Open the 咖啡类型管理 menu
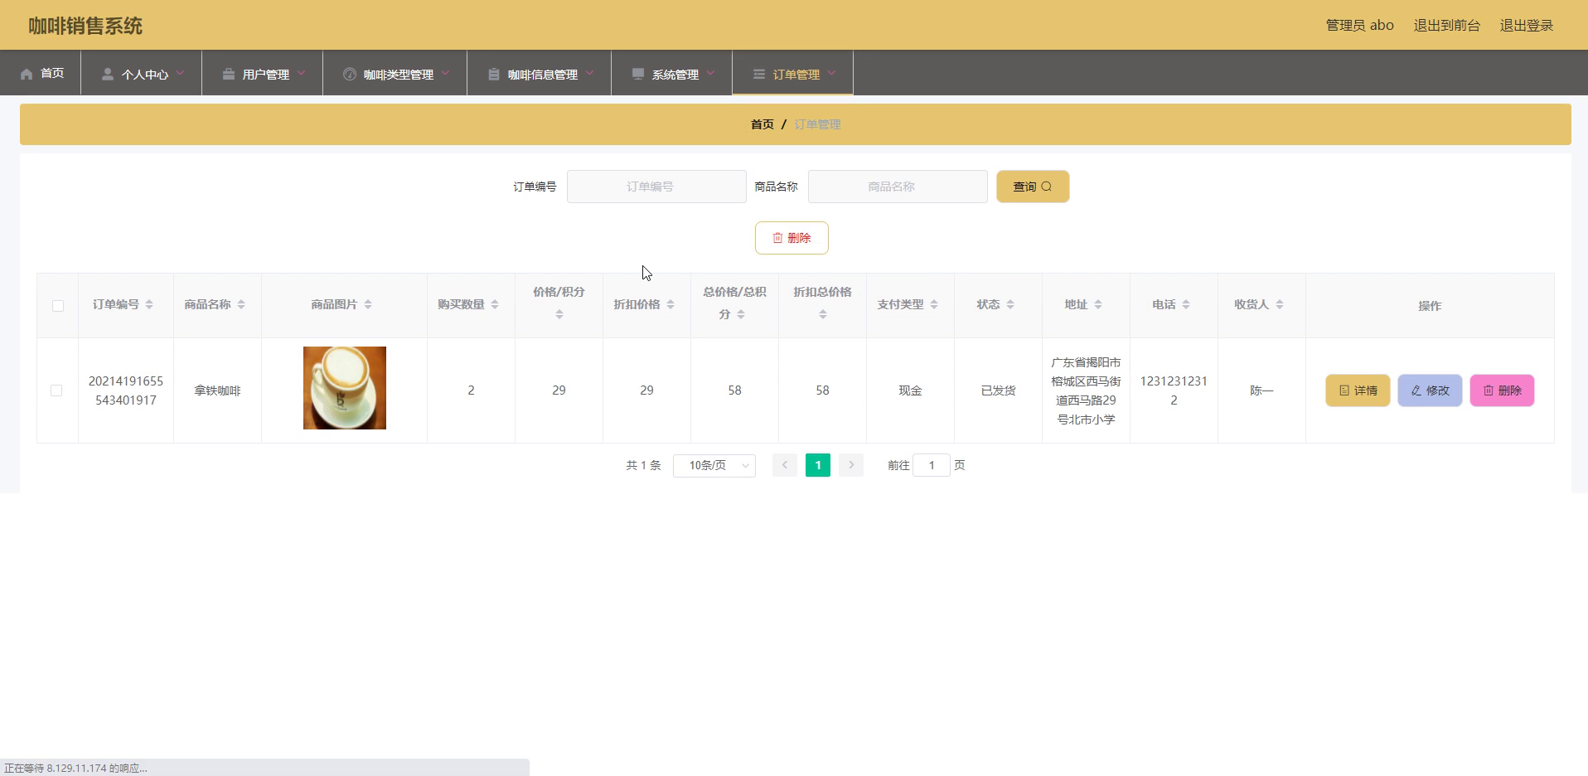The height and width of the screenshot is (776, 1588). tap(395, 73)
